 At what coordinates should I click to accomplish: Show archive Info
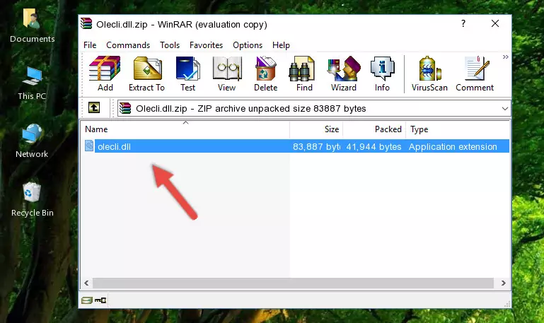coord(382,74)
